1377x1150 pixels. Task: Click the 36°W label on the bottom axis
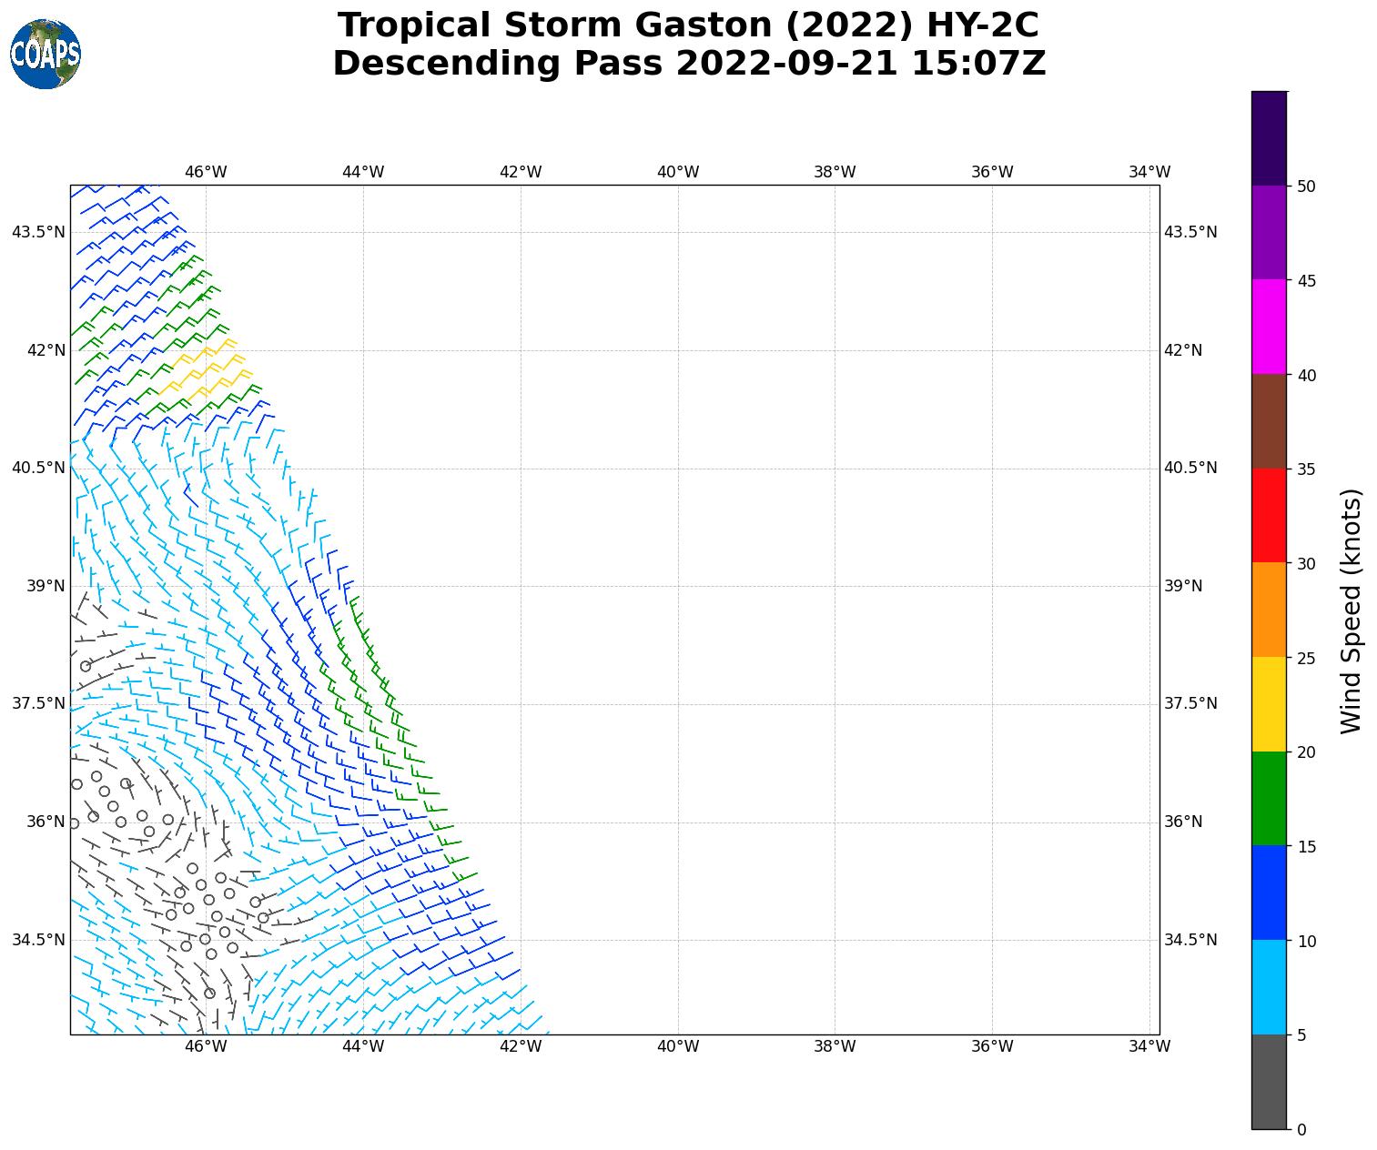(x=992, y=1046)
